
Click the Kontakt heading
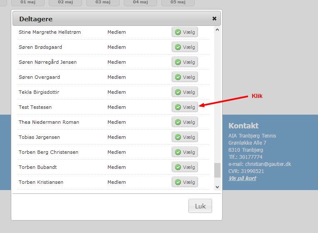pos(243,126)
